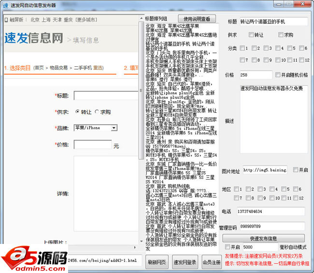Image resolution: width=314 pixels, height=273 pixels.
Task: Click scroll-down arrow of web page scrollbar
Action: [141, 241]
